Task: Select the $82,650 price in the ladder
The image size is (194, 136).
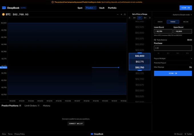Action: coord(140,90)
